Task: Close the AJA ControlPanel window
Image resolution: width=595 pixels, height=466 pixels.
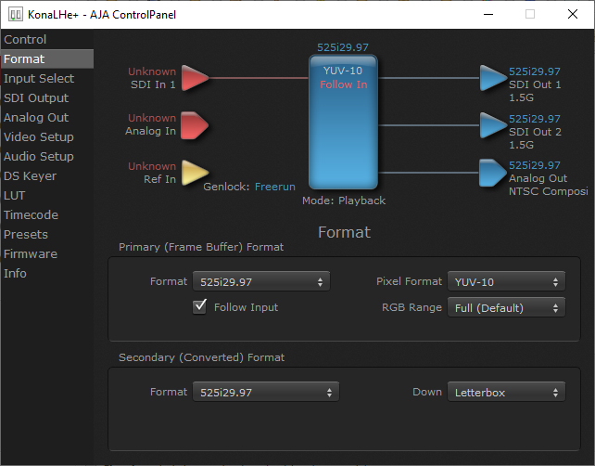Action: (x=572, y=15)
